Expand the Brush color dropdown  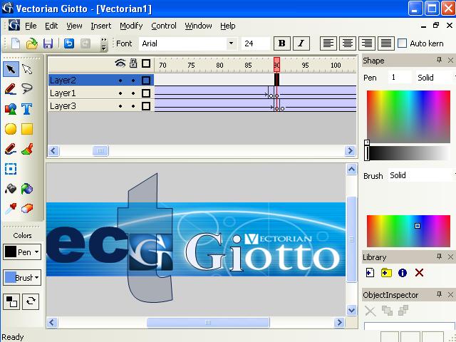[x=22, y=277]
